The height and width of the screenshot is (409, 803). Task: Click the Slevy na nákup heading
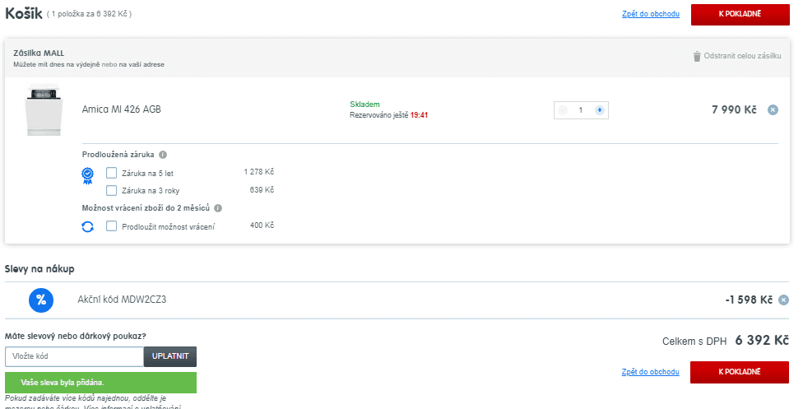pos(39,268)
